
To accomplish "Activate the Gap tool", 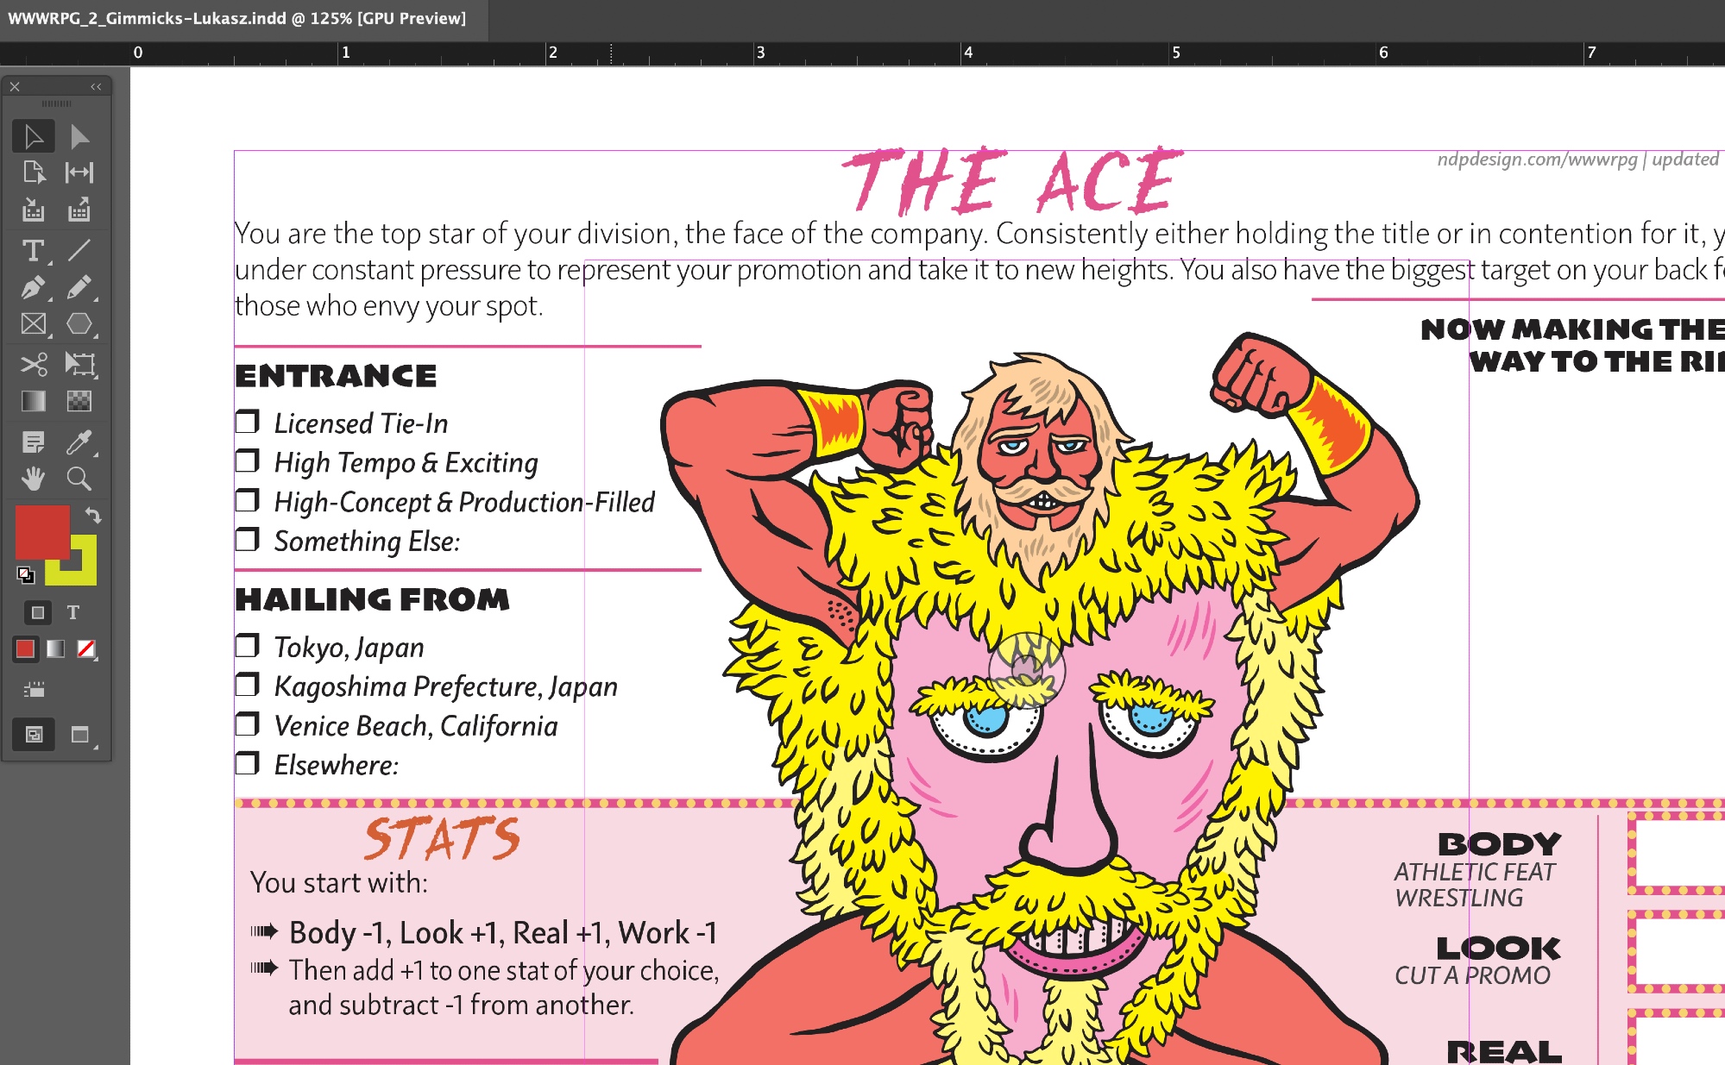I will 79,172.
